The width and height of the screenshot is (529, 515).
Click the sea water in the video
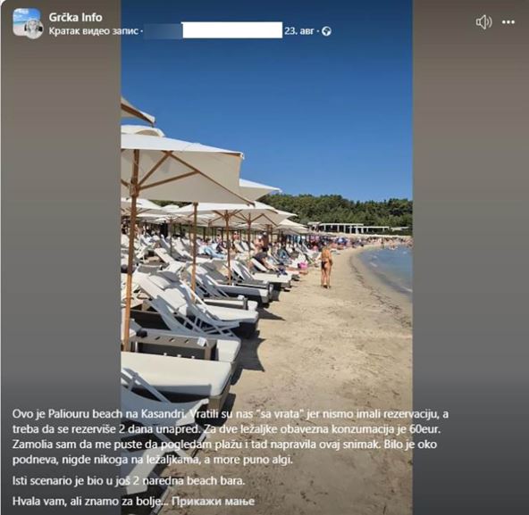click(391, 266)
